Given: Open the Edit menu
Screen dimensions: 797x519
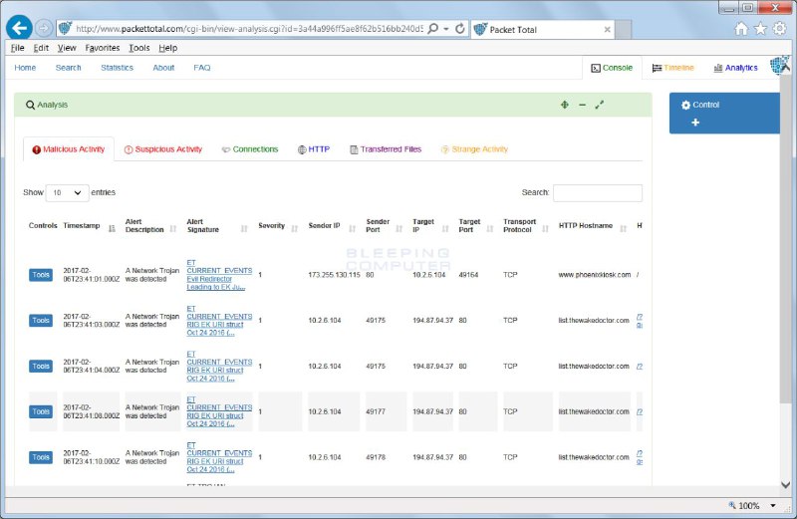Looking at the screenshot, I should pos(41,48).
